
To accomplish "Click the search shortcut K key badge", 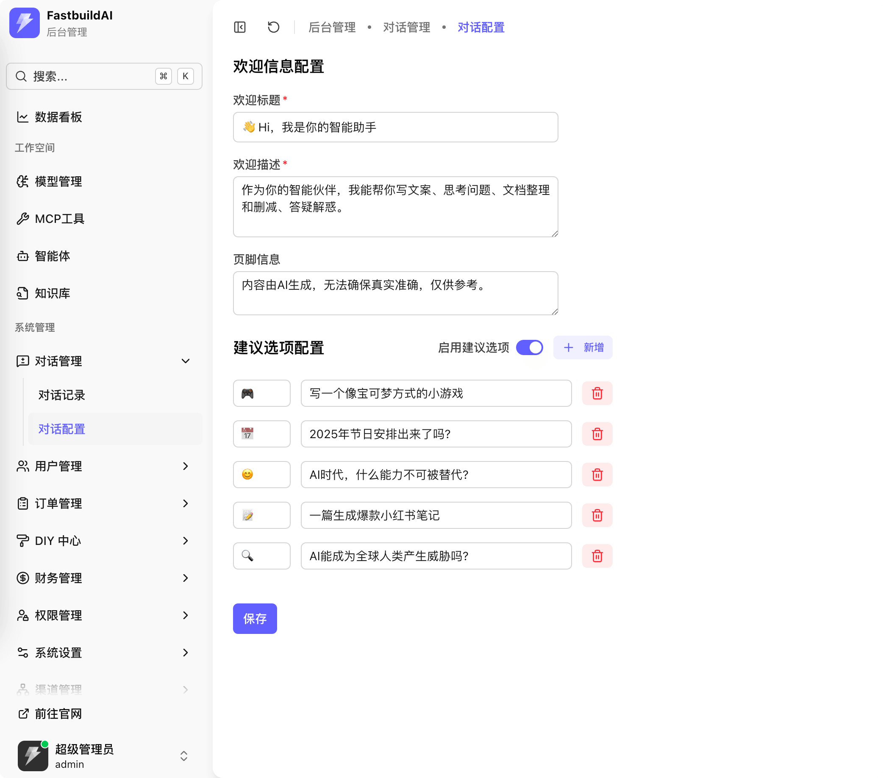I will 185,76.
